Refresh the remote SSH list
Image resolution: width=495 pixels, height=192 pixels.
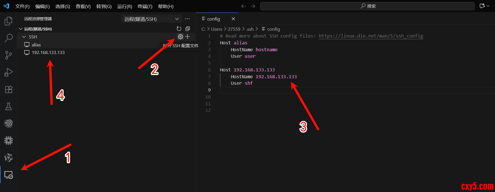click(x=179, y=29)
